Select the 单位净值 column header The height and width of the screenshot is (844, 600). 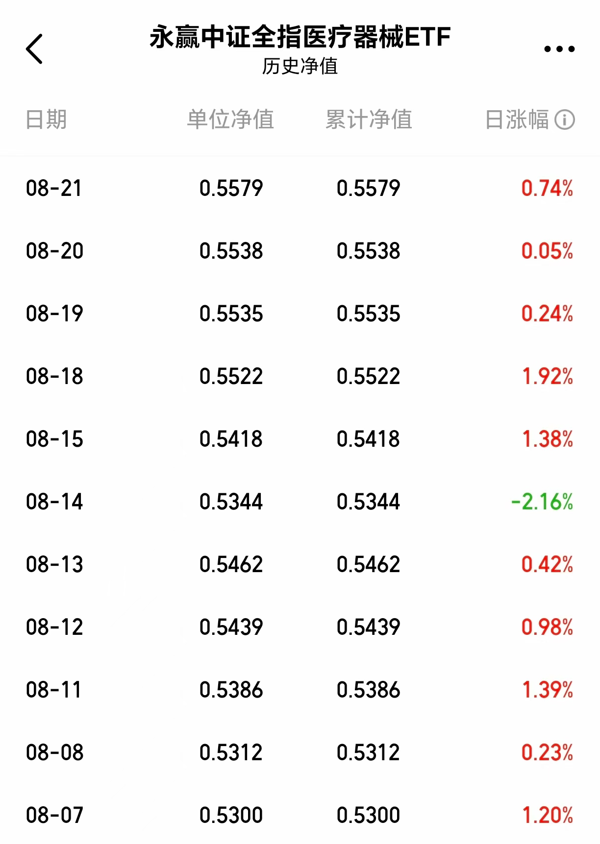tap(230, 120)
